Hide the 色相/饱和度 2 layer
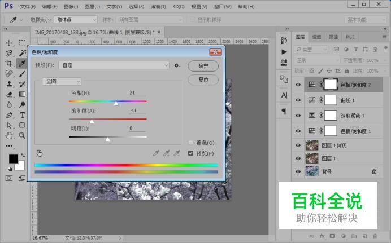The width and height of the screenshot is (391, 243). coord(298,85)
